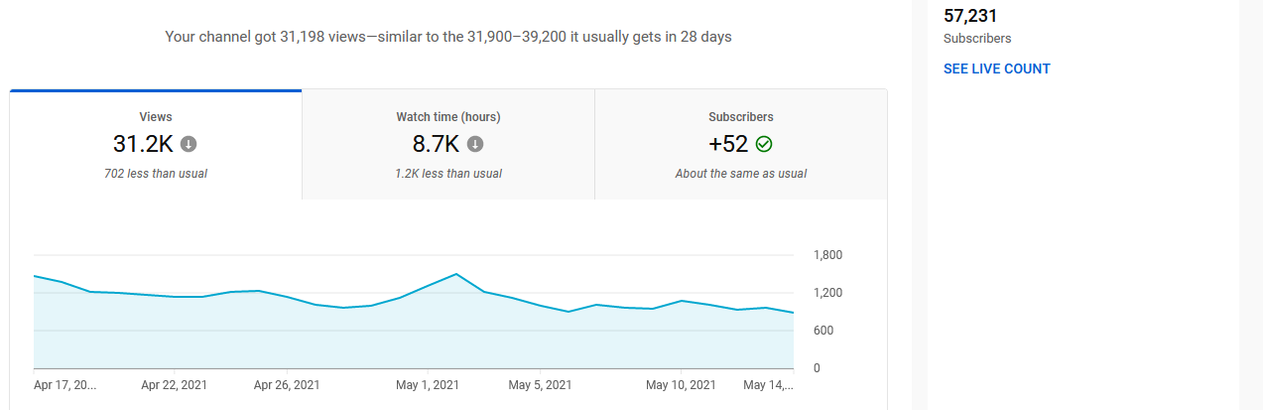
Task: Click the Apr 26, 2021 axis label
Action: click(287, 385)
